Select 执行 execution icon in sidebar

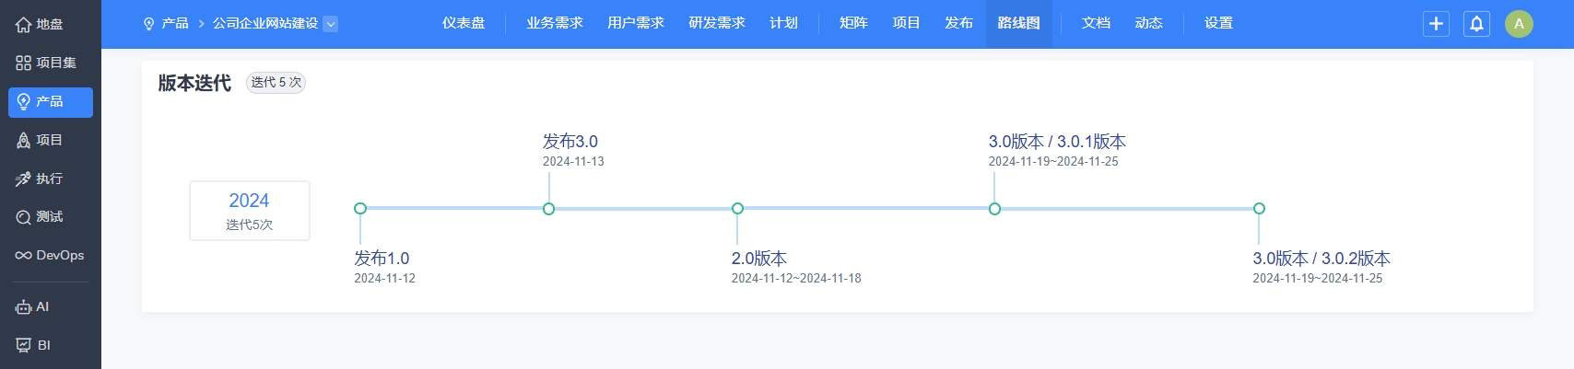[x=24, y=179]
